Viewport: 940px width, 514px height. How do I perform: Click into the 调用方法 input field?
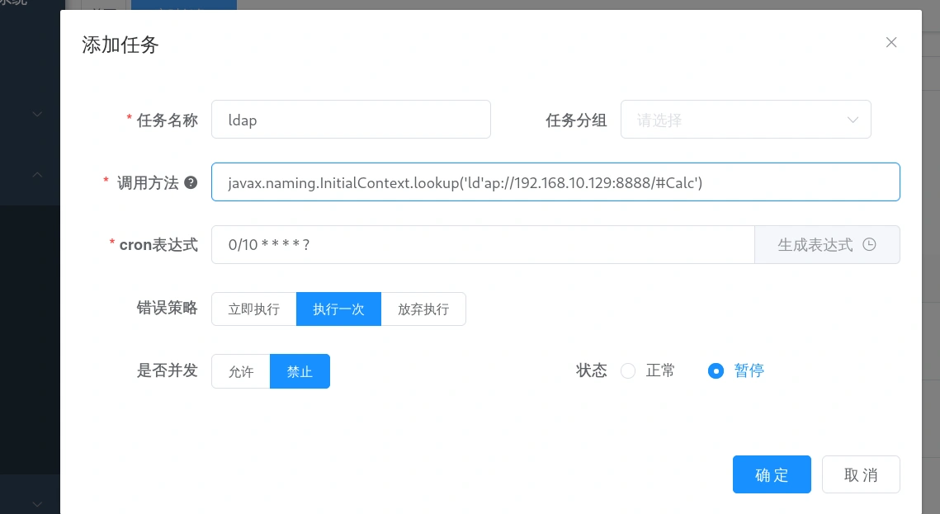coord(555,182)
